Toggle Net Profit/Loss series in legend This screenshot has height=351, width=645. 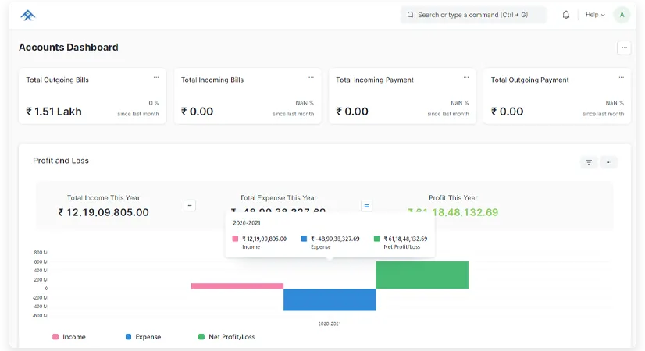coord(226,337)
